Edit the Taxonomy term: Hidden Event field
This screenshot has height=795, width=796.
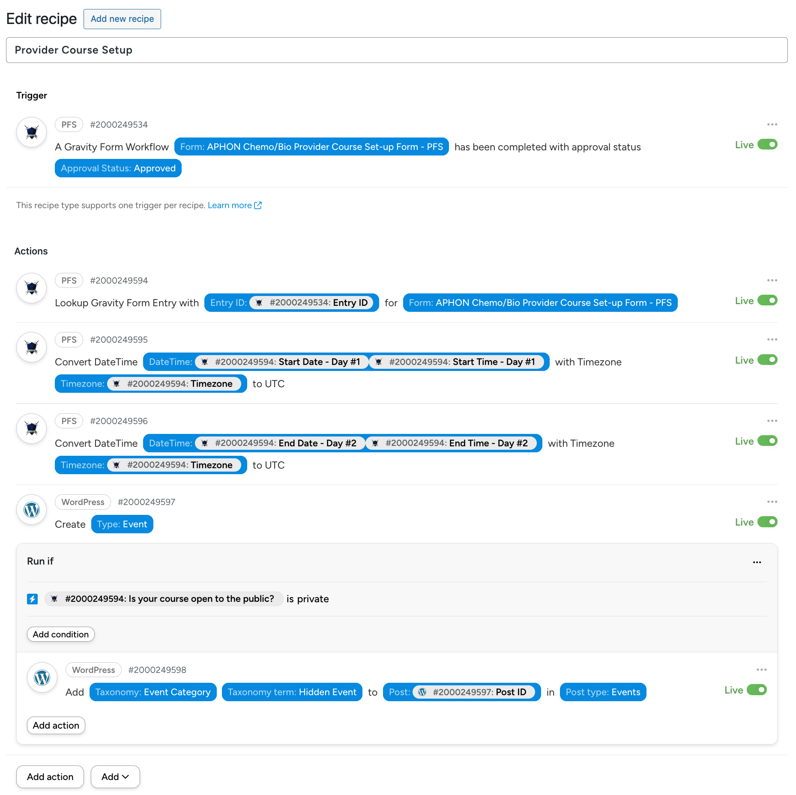point(292,692)
